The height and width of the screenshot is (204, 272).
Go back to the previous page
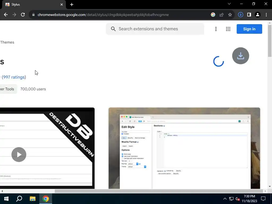pyautogui.click(x=6, y=15)
